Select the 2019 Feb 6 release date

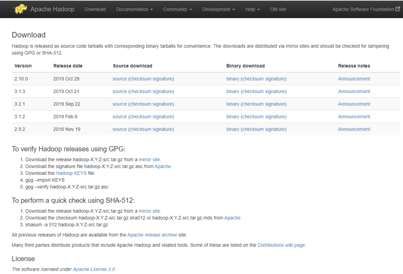65,117
